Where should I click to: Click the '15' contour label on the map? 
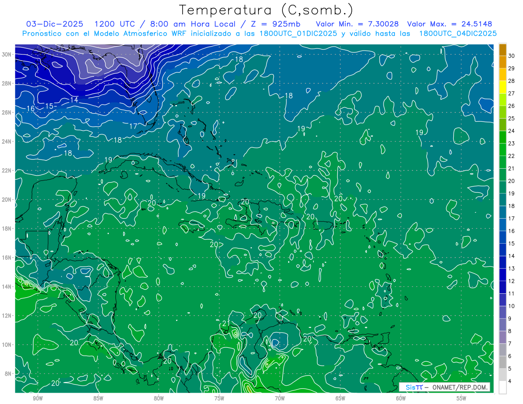coord(49,106)
